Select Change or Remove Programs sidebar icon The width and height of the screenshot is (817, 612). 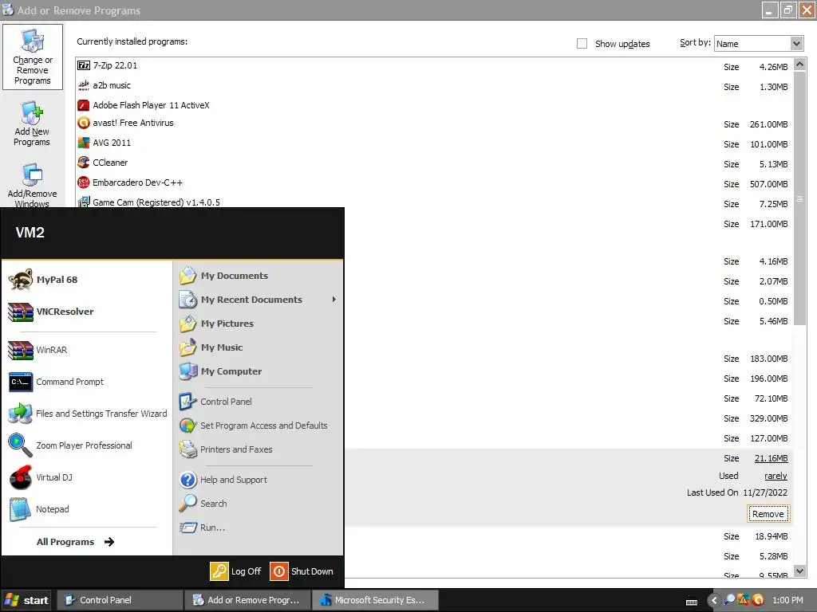pos(32,57)
